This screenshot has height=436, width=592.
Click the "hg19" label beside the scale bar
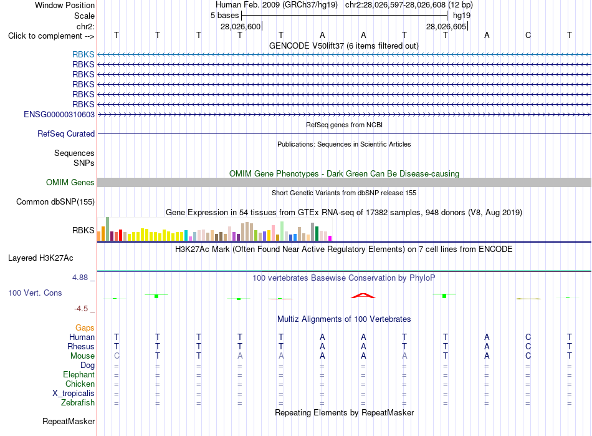(x=462, y=16)
